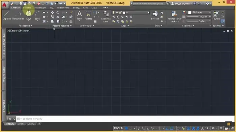The image size is (236, 132).
Task: Expand the Свойства panel
Action: coord(188,26)
